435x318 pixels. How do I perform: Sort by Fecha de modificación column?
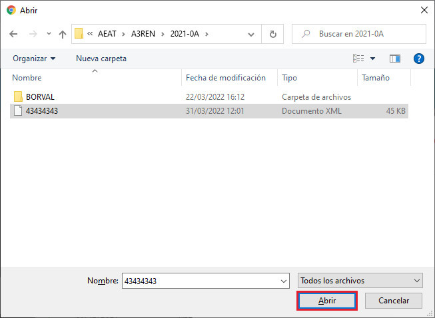point(226,78)
